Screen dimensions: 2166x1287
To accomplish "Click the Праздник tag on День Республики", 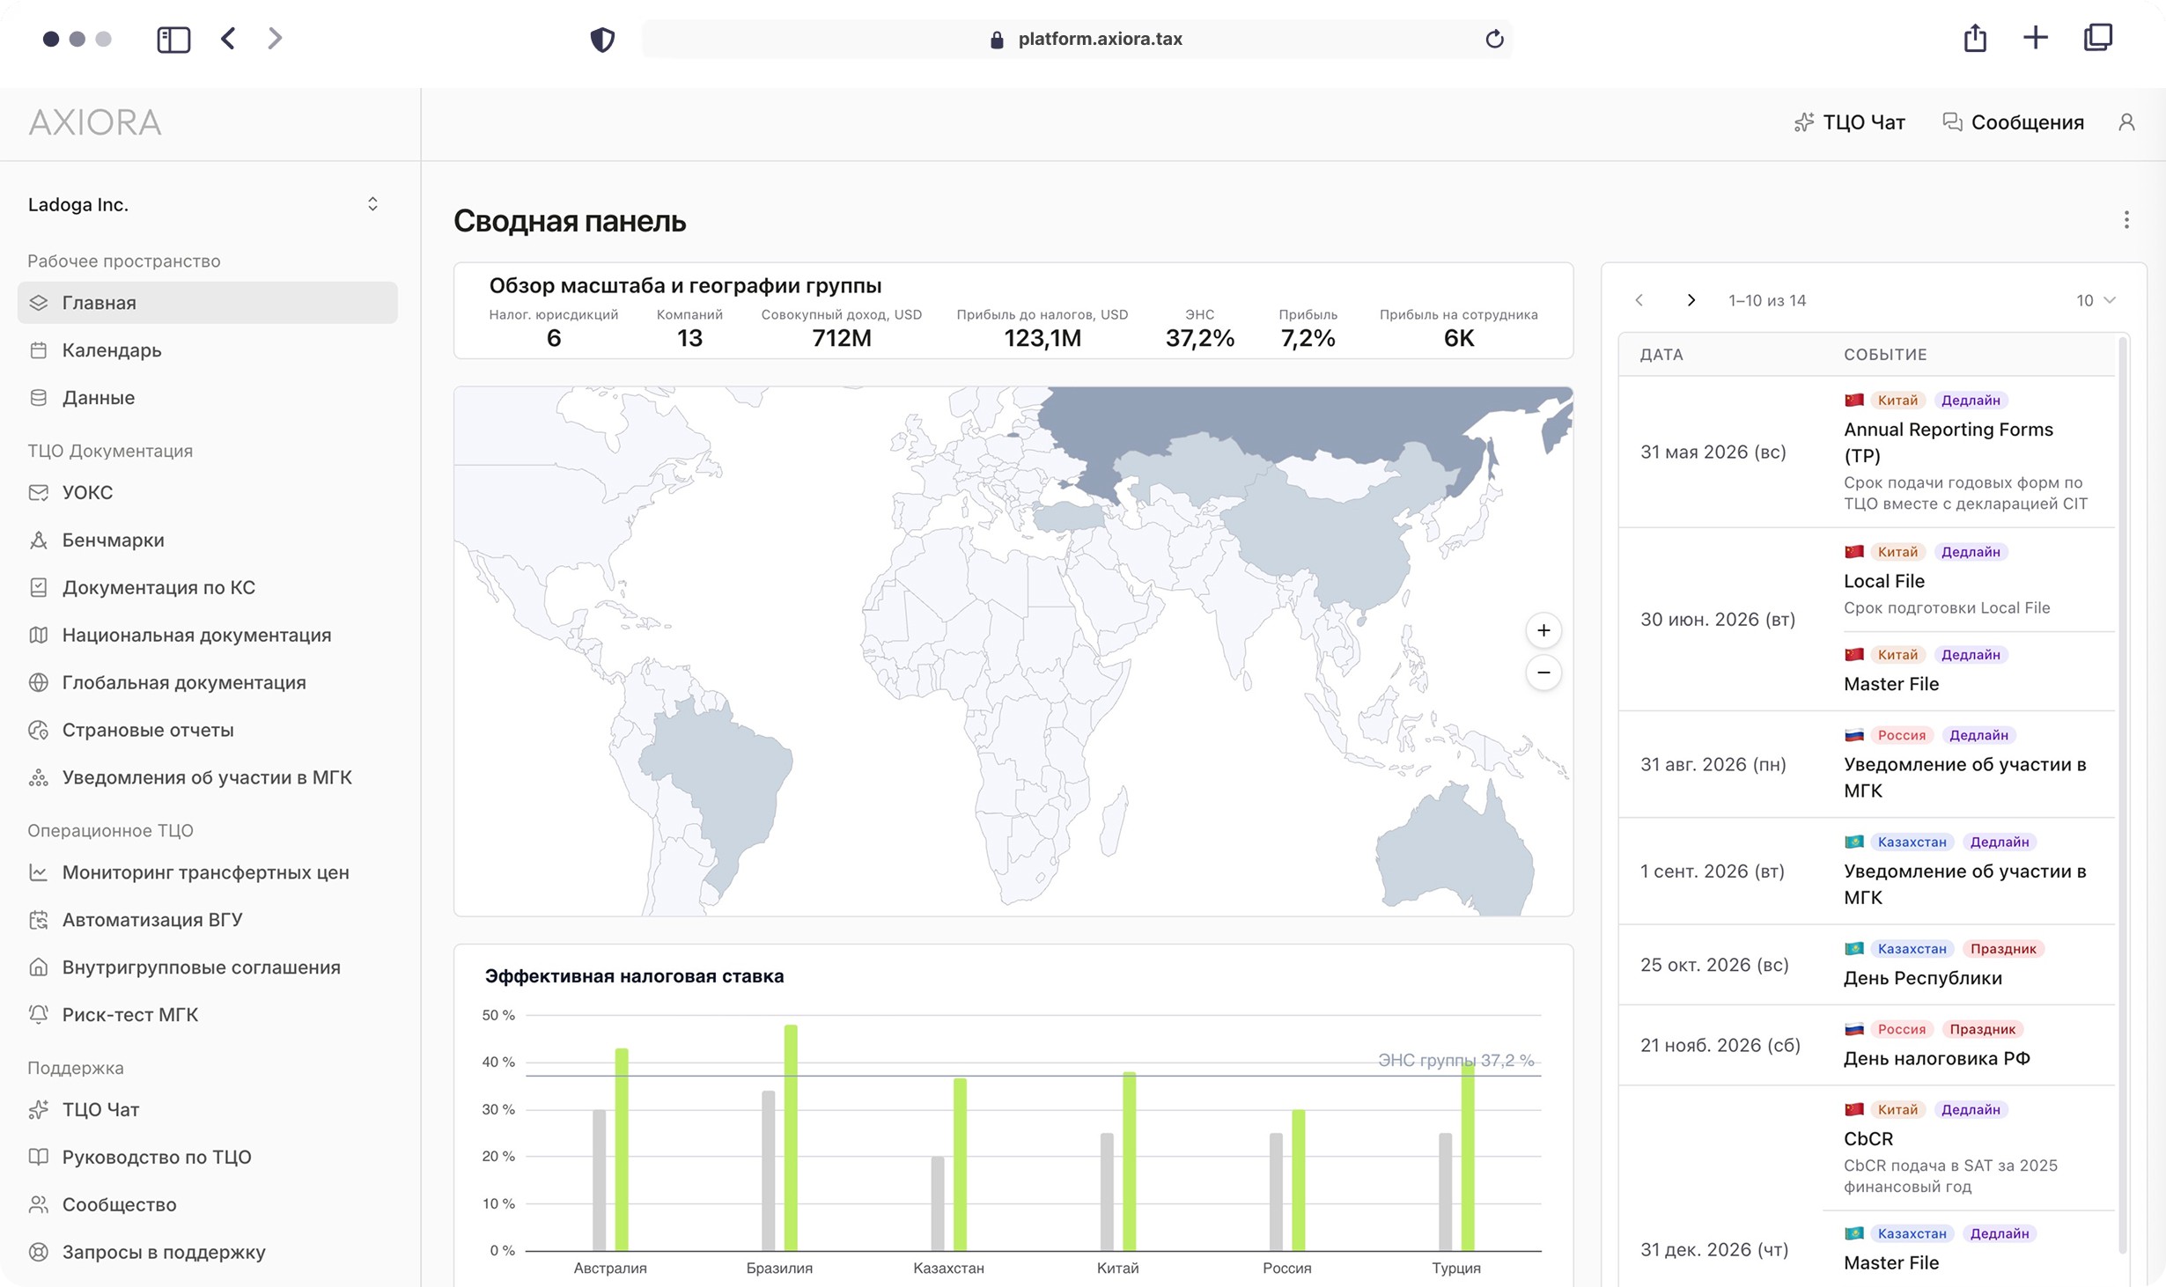I will pos(2003,948).
